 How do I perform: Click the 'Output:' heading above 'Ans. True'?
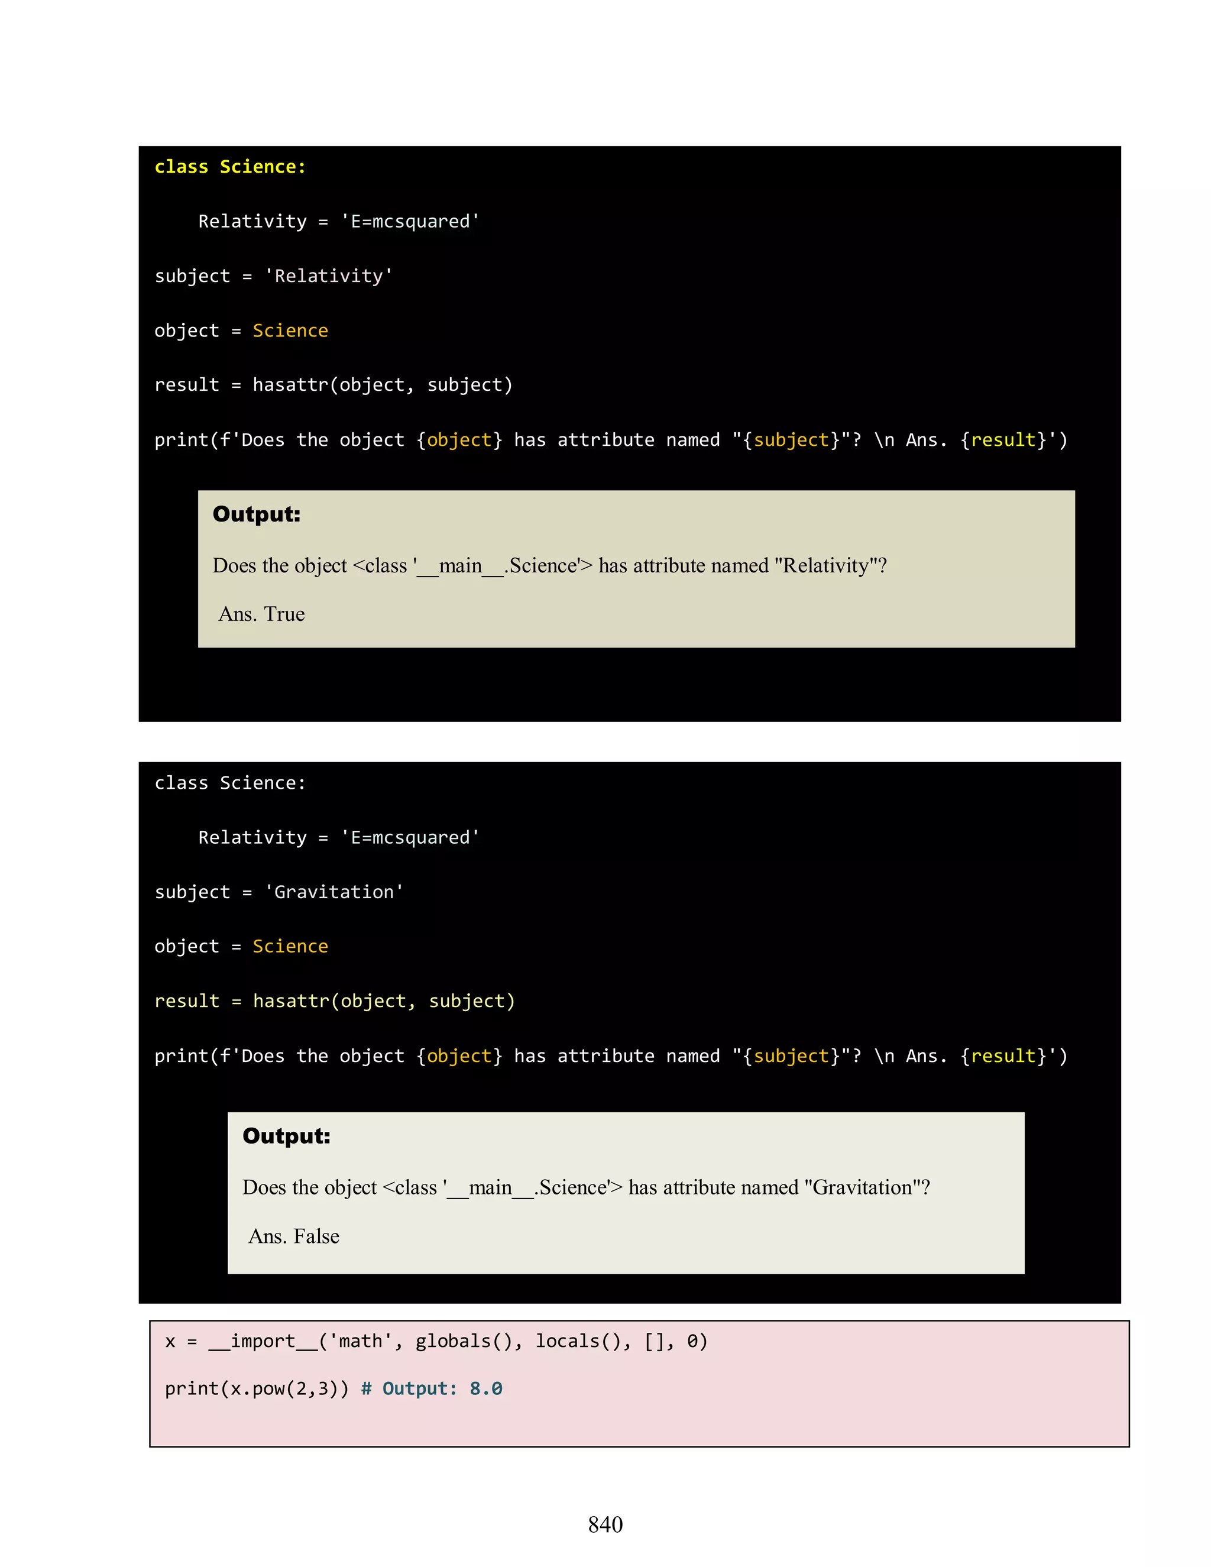point(257,514)
